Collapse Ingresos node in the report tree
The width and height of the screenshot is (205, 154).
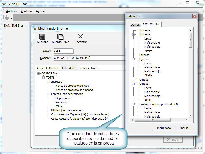48,82
